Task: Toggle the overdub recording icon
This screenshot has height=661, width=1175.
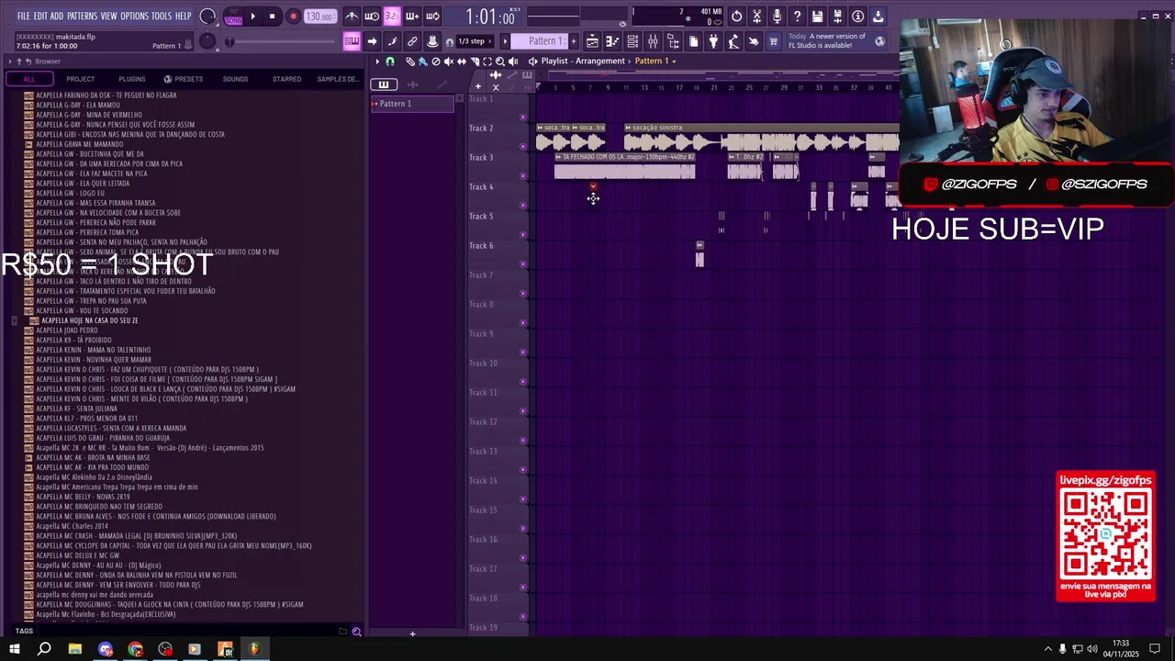Action: click(412, 17)
